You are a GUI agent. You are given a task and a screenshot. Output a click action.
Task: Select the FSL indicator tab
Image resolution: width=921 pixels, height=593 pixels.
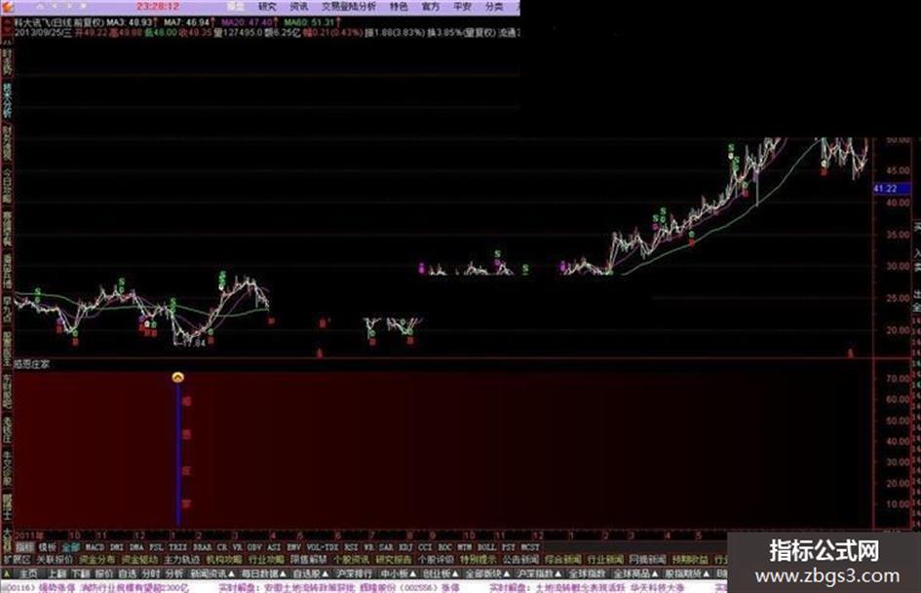[x=156, y=547]
